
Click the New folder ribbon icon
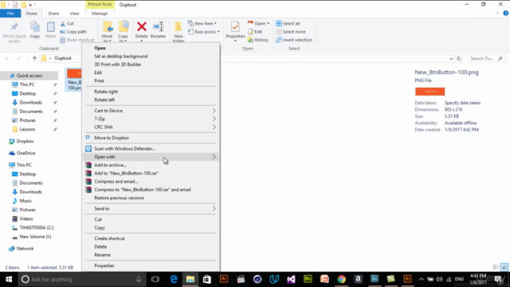point(178,32)
